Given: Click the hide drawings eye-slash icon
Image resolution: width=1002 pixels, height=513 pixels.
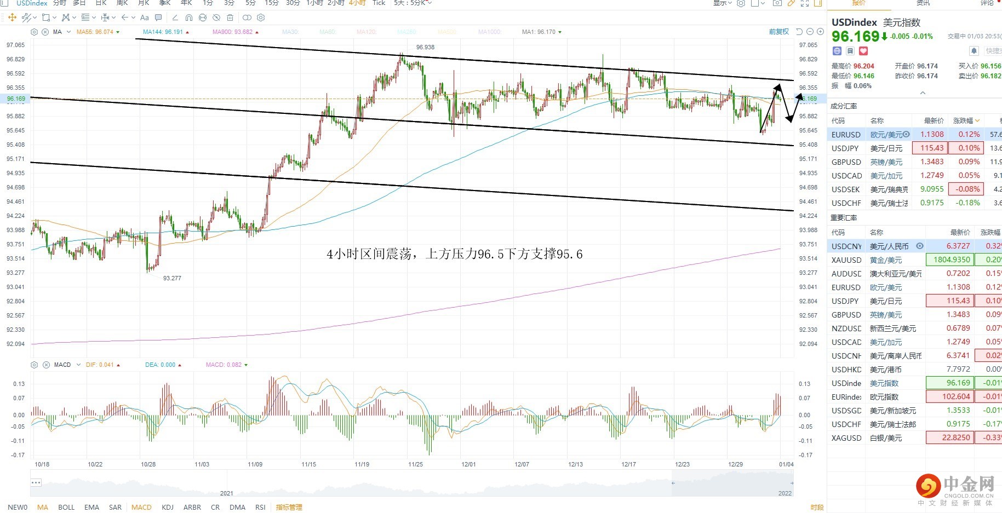Looking at the screenshot, I should [x=216, y=18].
